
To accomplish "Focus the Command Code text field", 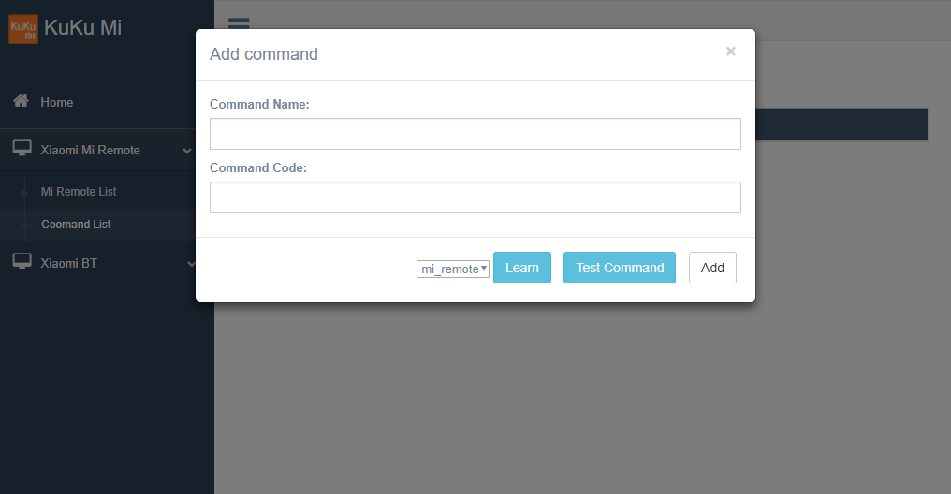I will pyautogui.click(x=475, y=197).
